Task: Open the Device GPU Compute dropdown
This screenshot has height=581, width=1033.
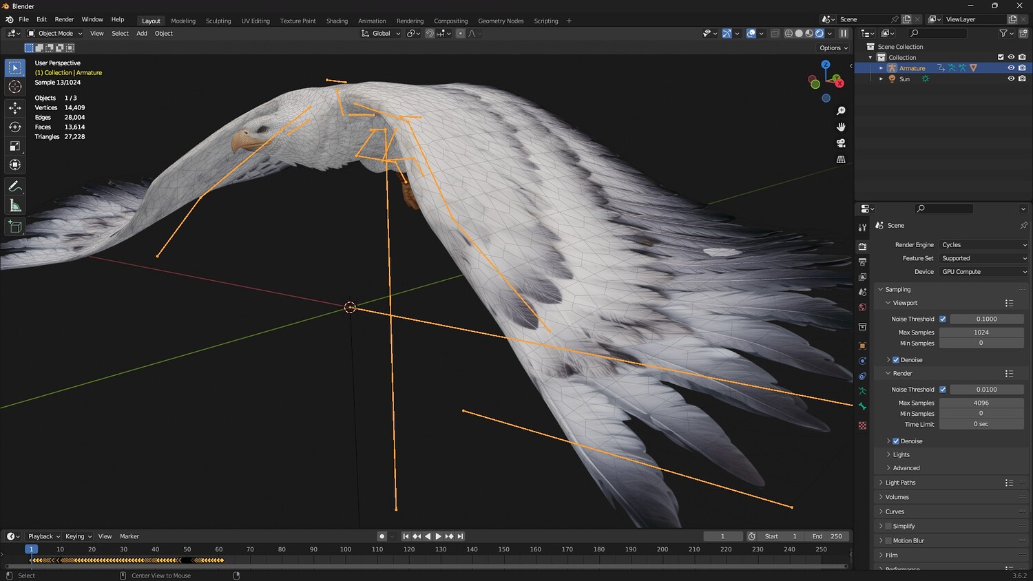Action: pos(983,272)
